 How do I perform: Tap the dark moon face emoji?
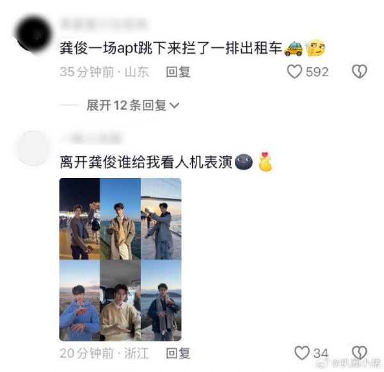243,162
